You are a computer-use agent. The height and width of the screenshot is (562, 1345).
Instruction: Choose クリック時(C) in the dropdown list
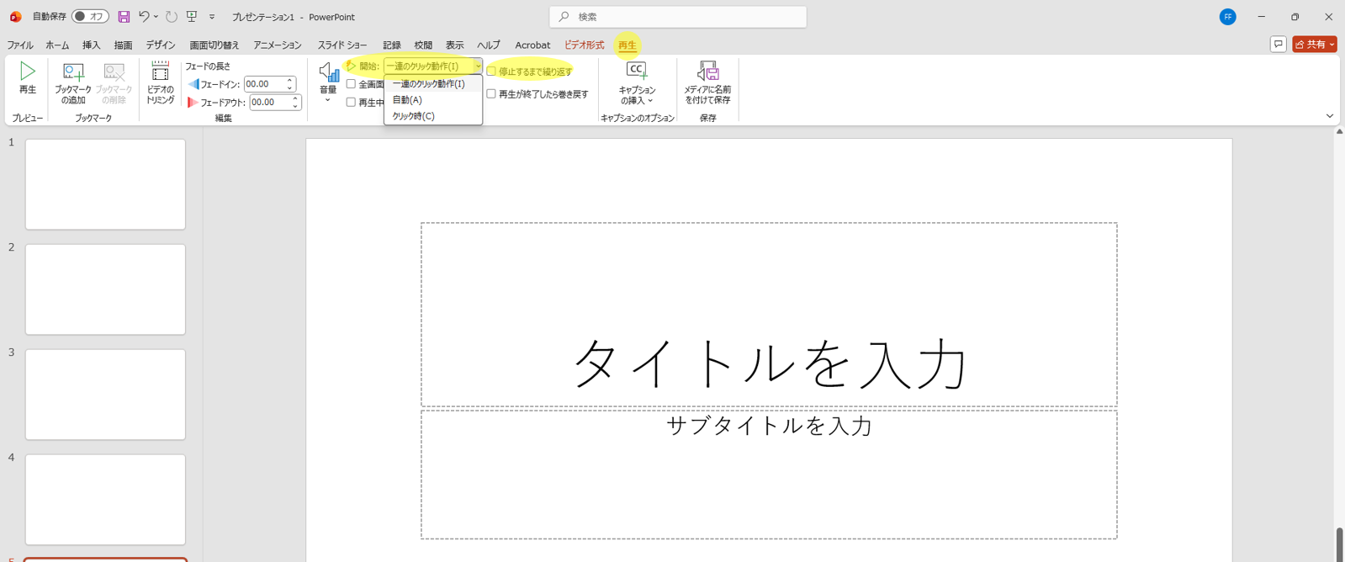pos(414,116)
